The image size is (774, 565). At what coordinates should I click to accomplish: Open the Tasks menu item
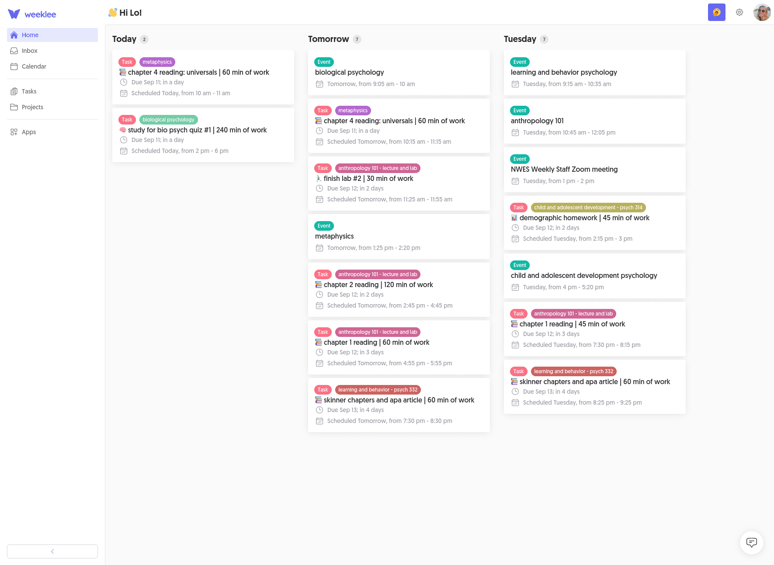tap(29, 91)
